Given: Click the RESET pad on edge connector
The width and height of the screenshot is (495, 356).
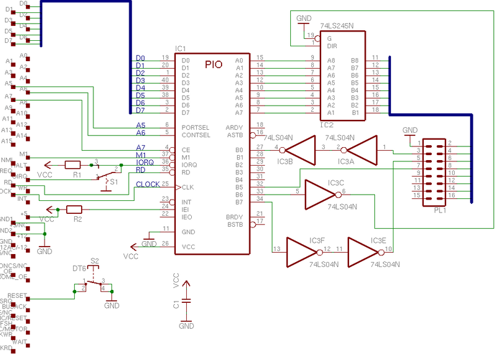Looking at the screenshot, I should (28, 299).
